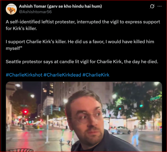The image size is (167, 152).
Task: Visit the @Ashishtomar56 handle
Action: (35, 12)
